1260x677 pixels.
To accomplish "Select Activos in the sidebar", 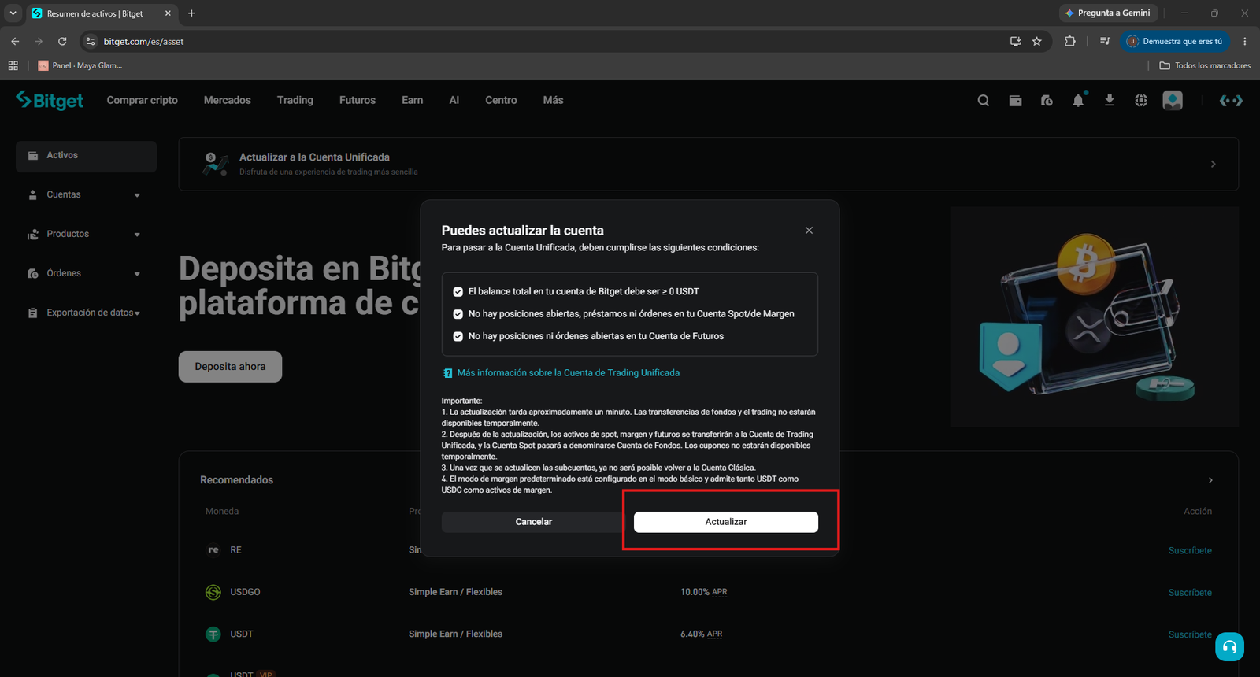I will 86,156.
